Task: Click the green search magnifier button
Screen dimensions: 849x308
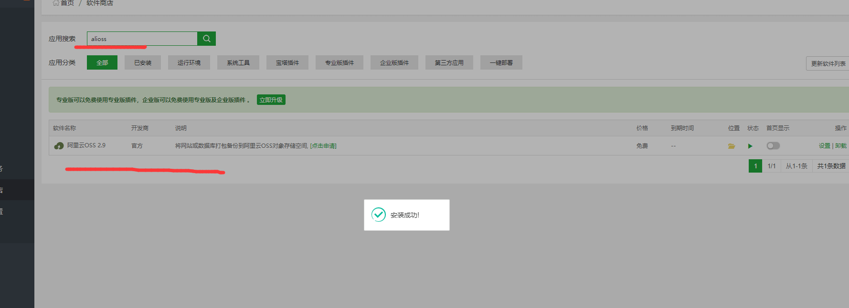Action: (206, 39)
